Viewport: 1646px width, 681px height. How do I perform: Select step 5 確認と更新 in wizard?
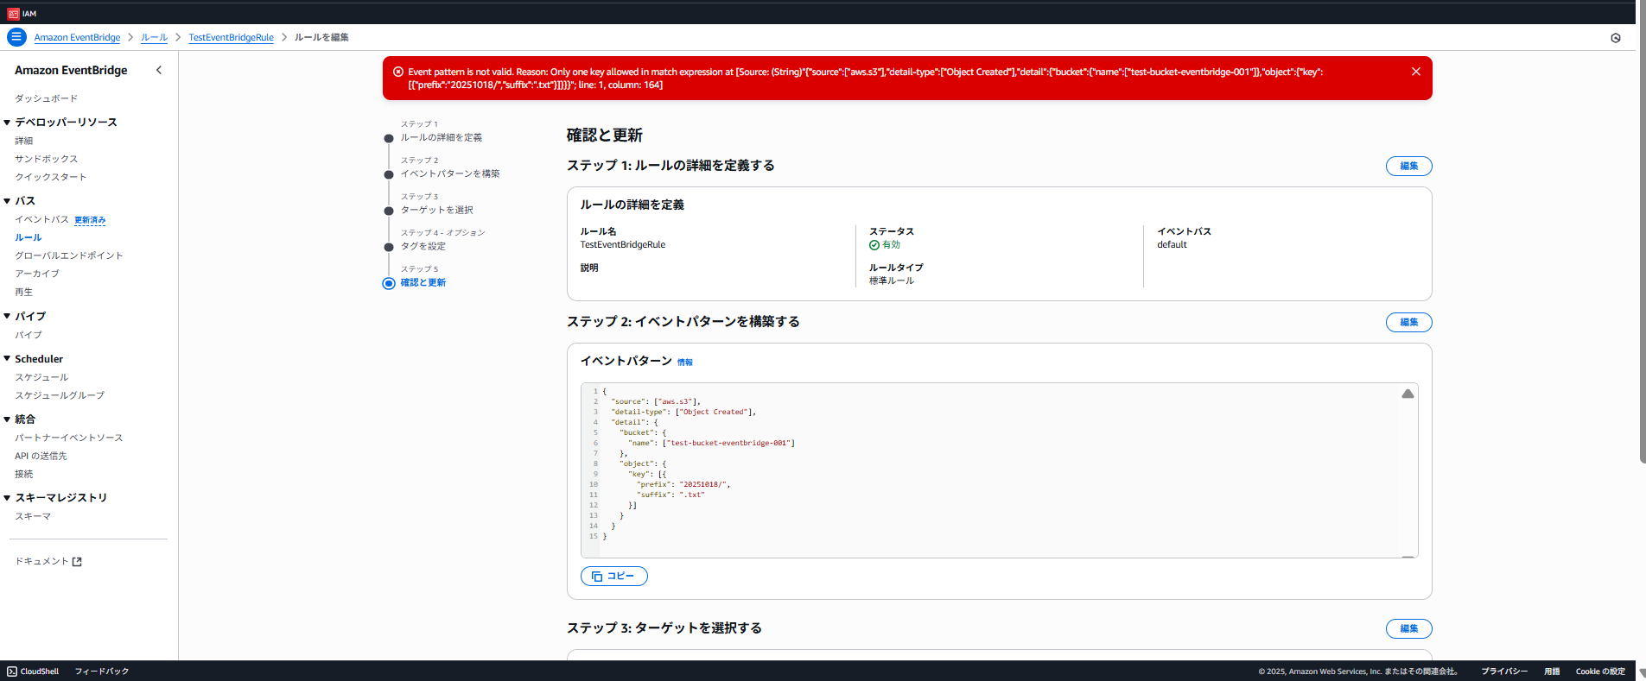tap(423, 283)
